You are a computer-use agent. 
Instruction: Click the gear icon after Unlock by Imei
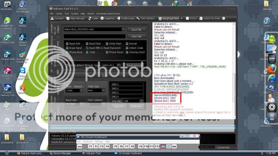coord(224,18)
